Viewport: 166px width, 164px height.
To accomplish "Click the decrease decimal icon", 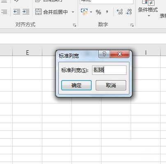I will [129, 12].
